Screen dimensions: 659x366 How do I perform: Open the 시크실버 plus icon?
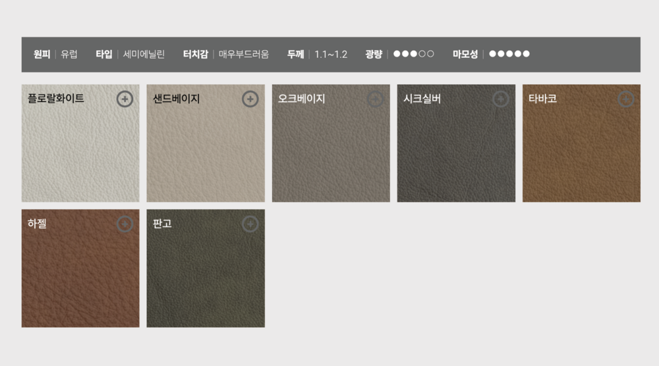pos(500,99)
